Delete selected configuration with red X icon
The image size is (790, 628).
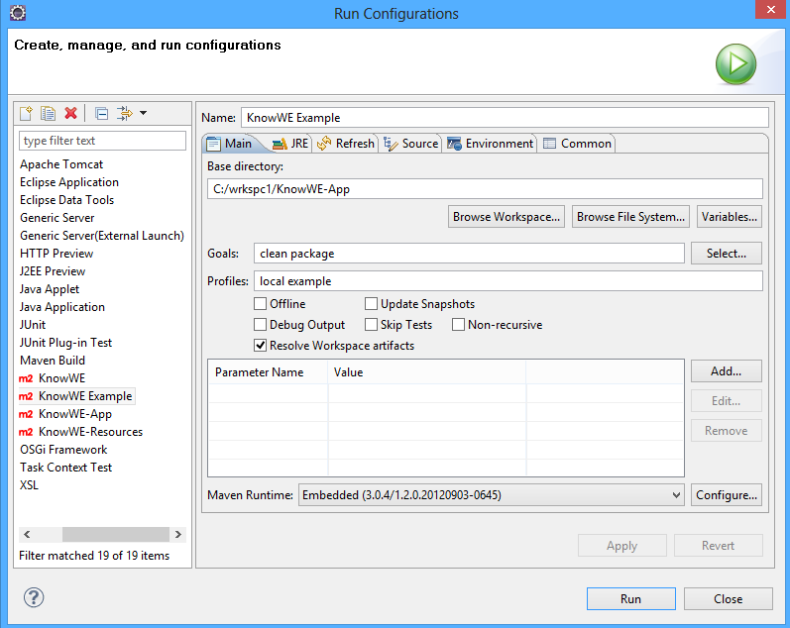pos(71,113)
